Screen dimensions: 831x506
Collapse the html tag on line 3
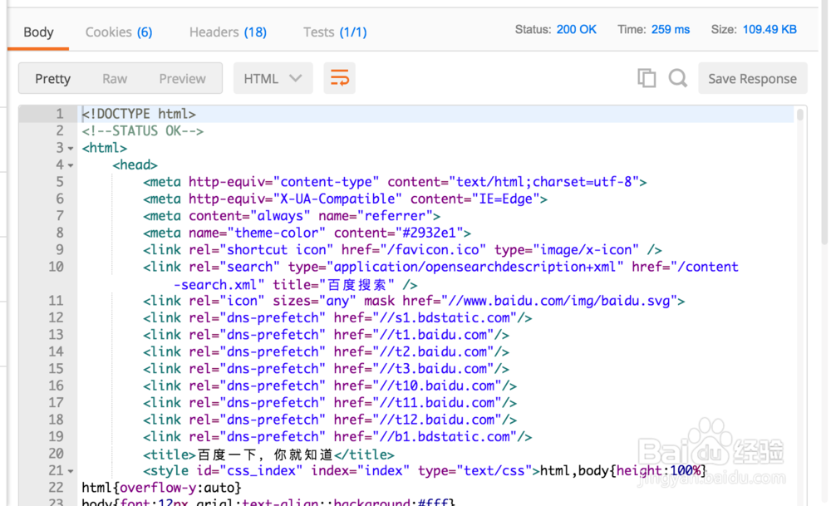(71, 149)
